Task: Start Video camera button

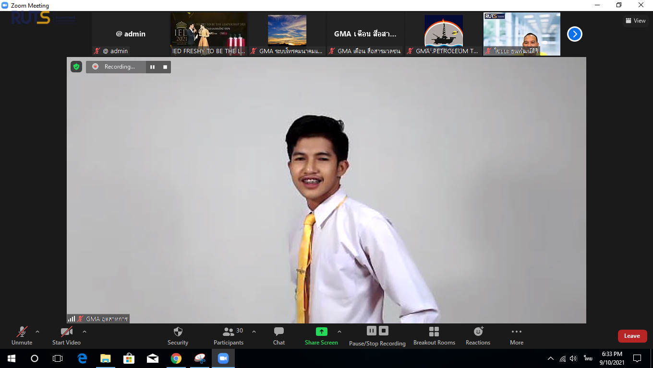Action: [x=66, y=336]
